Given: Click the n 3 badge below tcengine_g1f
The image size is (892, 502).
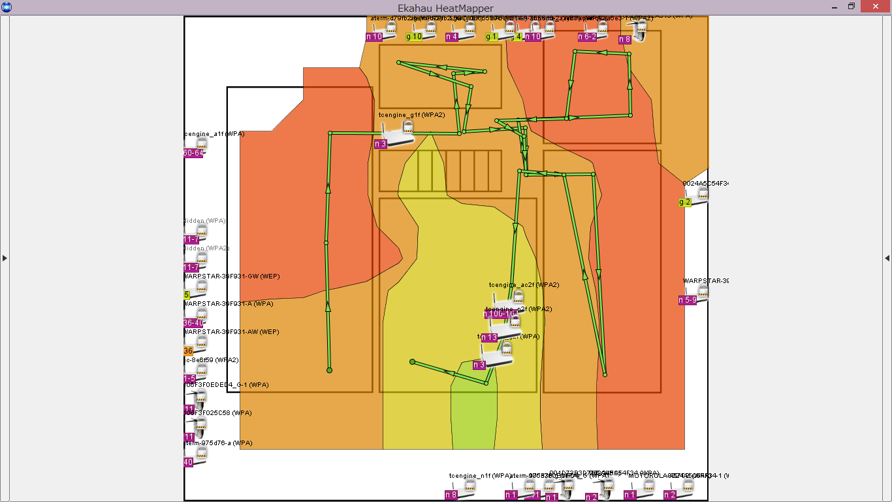Looking at the screenshot, I should [x=381, y=144].
